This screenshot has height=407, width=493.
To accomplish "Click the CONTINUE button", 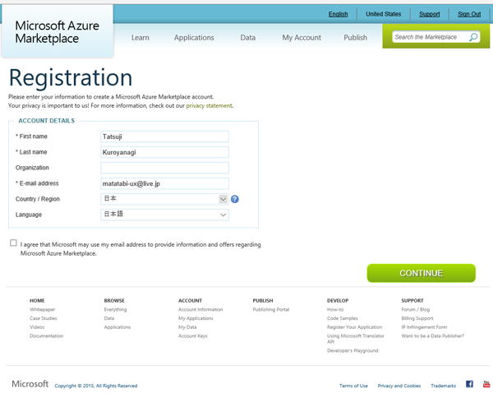I will pyautogui.click(x=421, y=273).
